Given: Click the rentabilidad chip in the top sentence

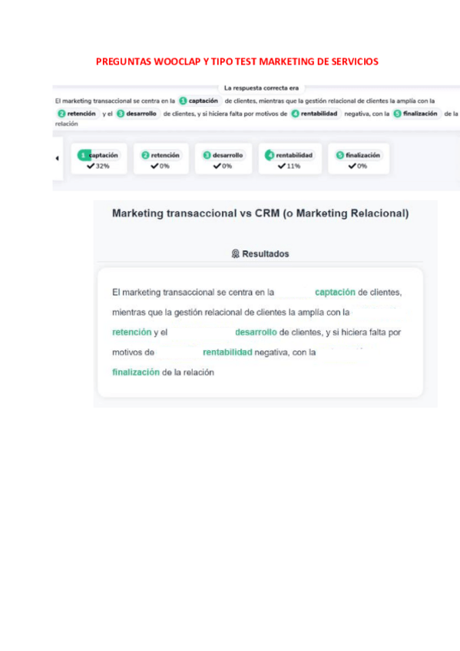Looking at the screenshot, I should click(x=315, y=114).
